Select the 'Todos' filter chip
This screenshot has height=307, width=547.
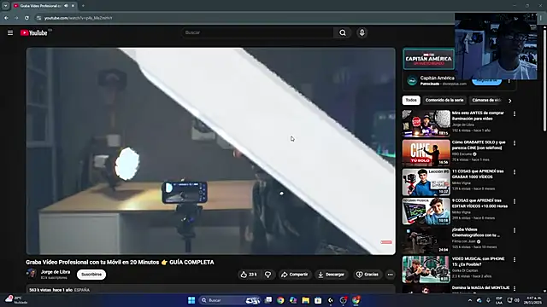(x=411, y=101)
